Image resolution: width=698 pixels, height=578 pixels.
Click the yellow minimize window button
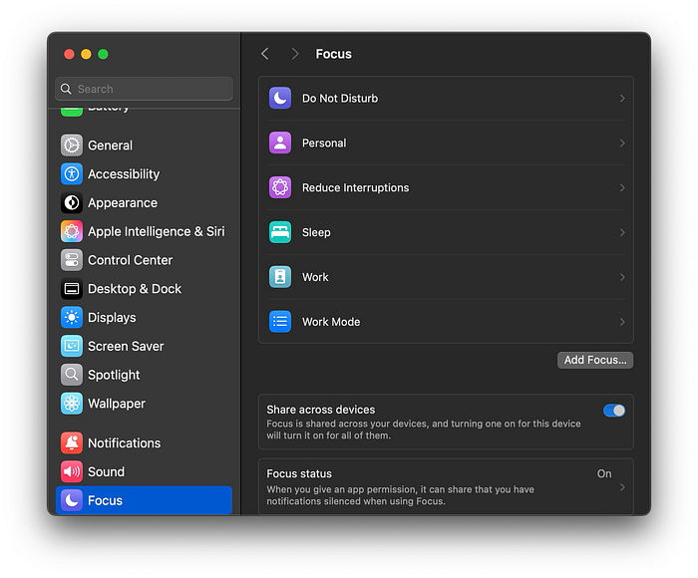point(86,54)
